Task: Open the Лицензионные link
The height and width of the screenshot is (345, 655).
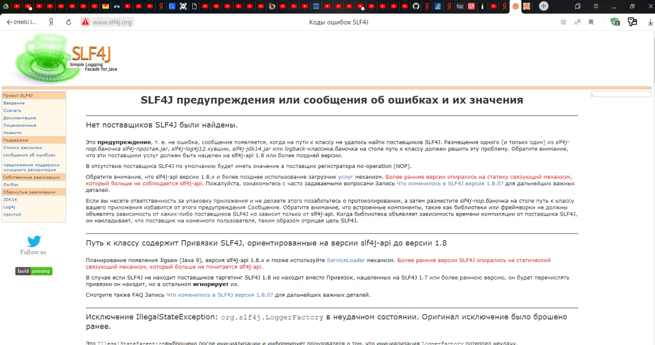Action: coord(19,125)
